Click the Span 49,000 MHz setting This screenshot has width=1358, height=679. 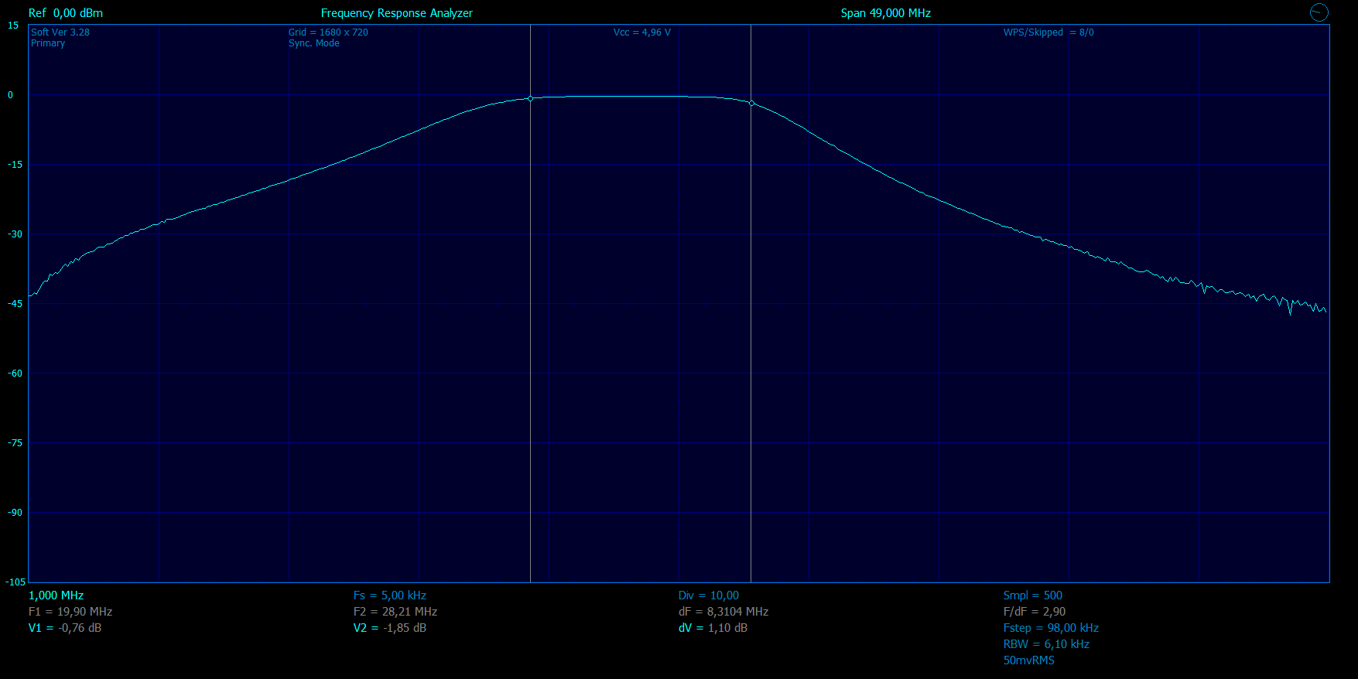click(x=885, y=13)
